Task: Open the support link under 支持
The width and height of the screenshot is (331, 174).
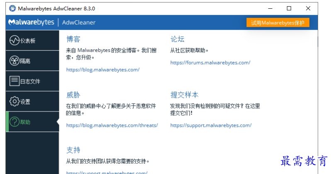Action: click(x=107, y=172)
